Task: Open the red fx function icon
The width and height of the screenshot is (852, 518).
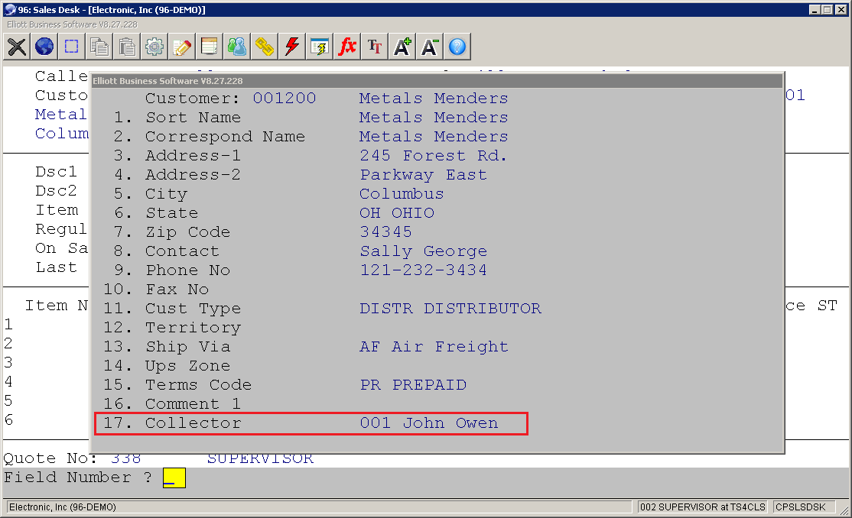Action: coord(347,47)
